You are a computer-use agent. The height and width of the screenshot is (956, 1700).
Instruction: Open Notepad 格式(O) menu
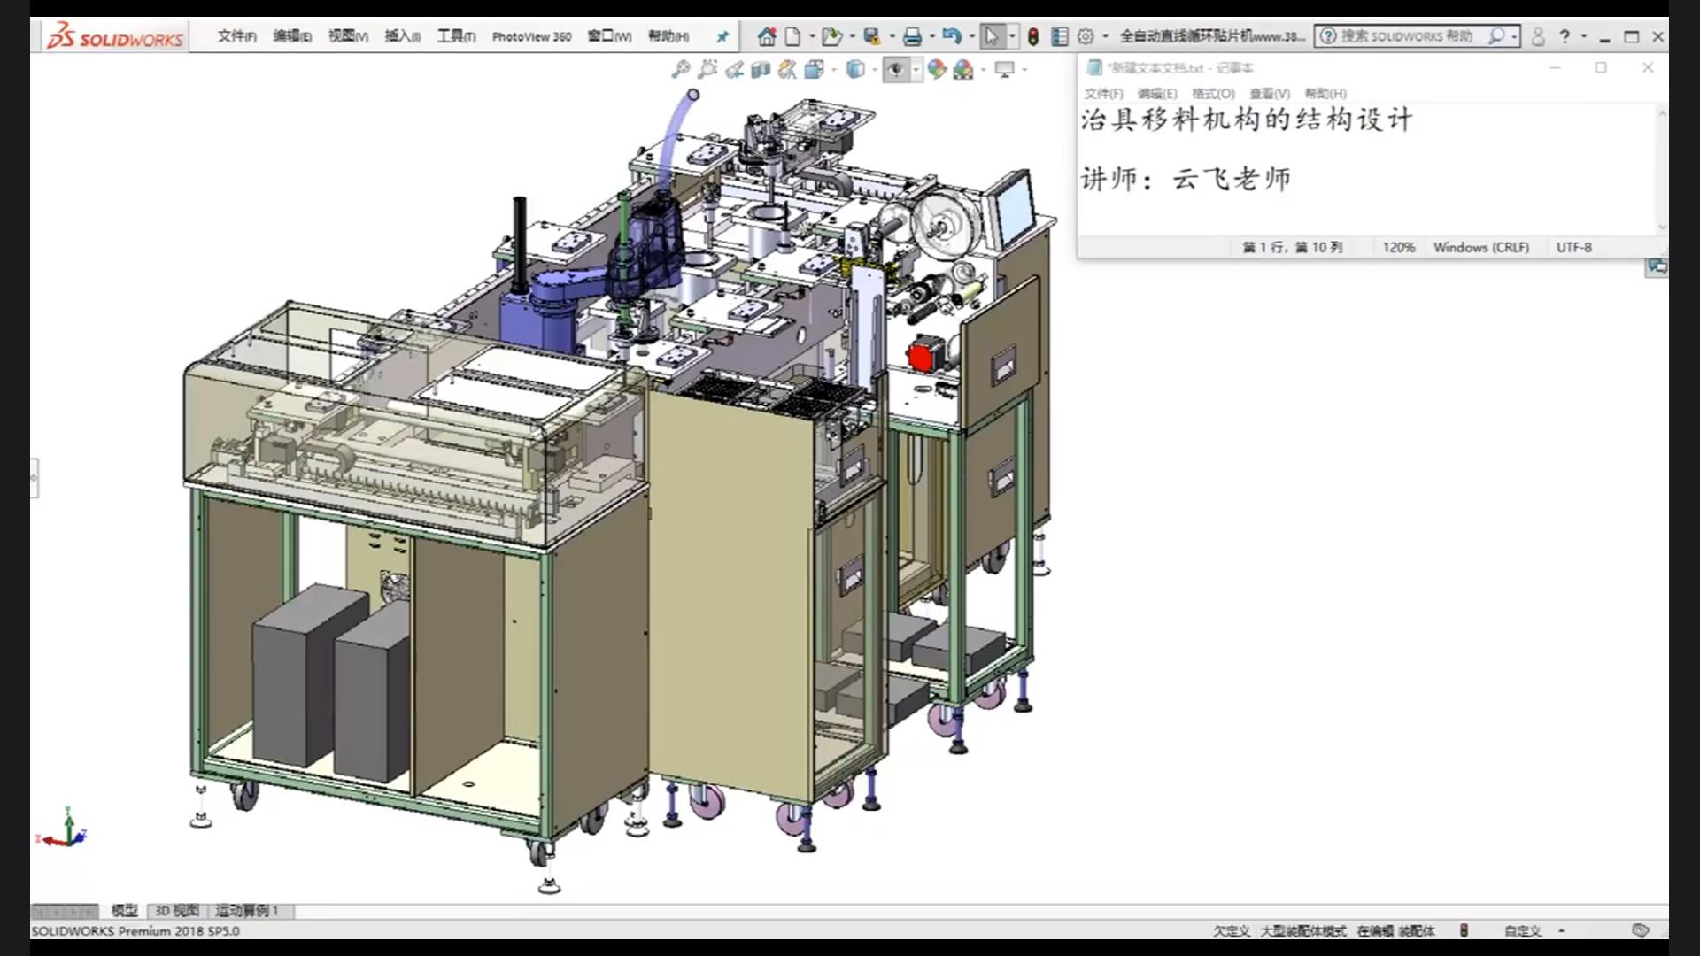click(x=1213, y=93)
